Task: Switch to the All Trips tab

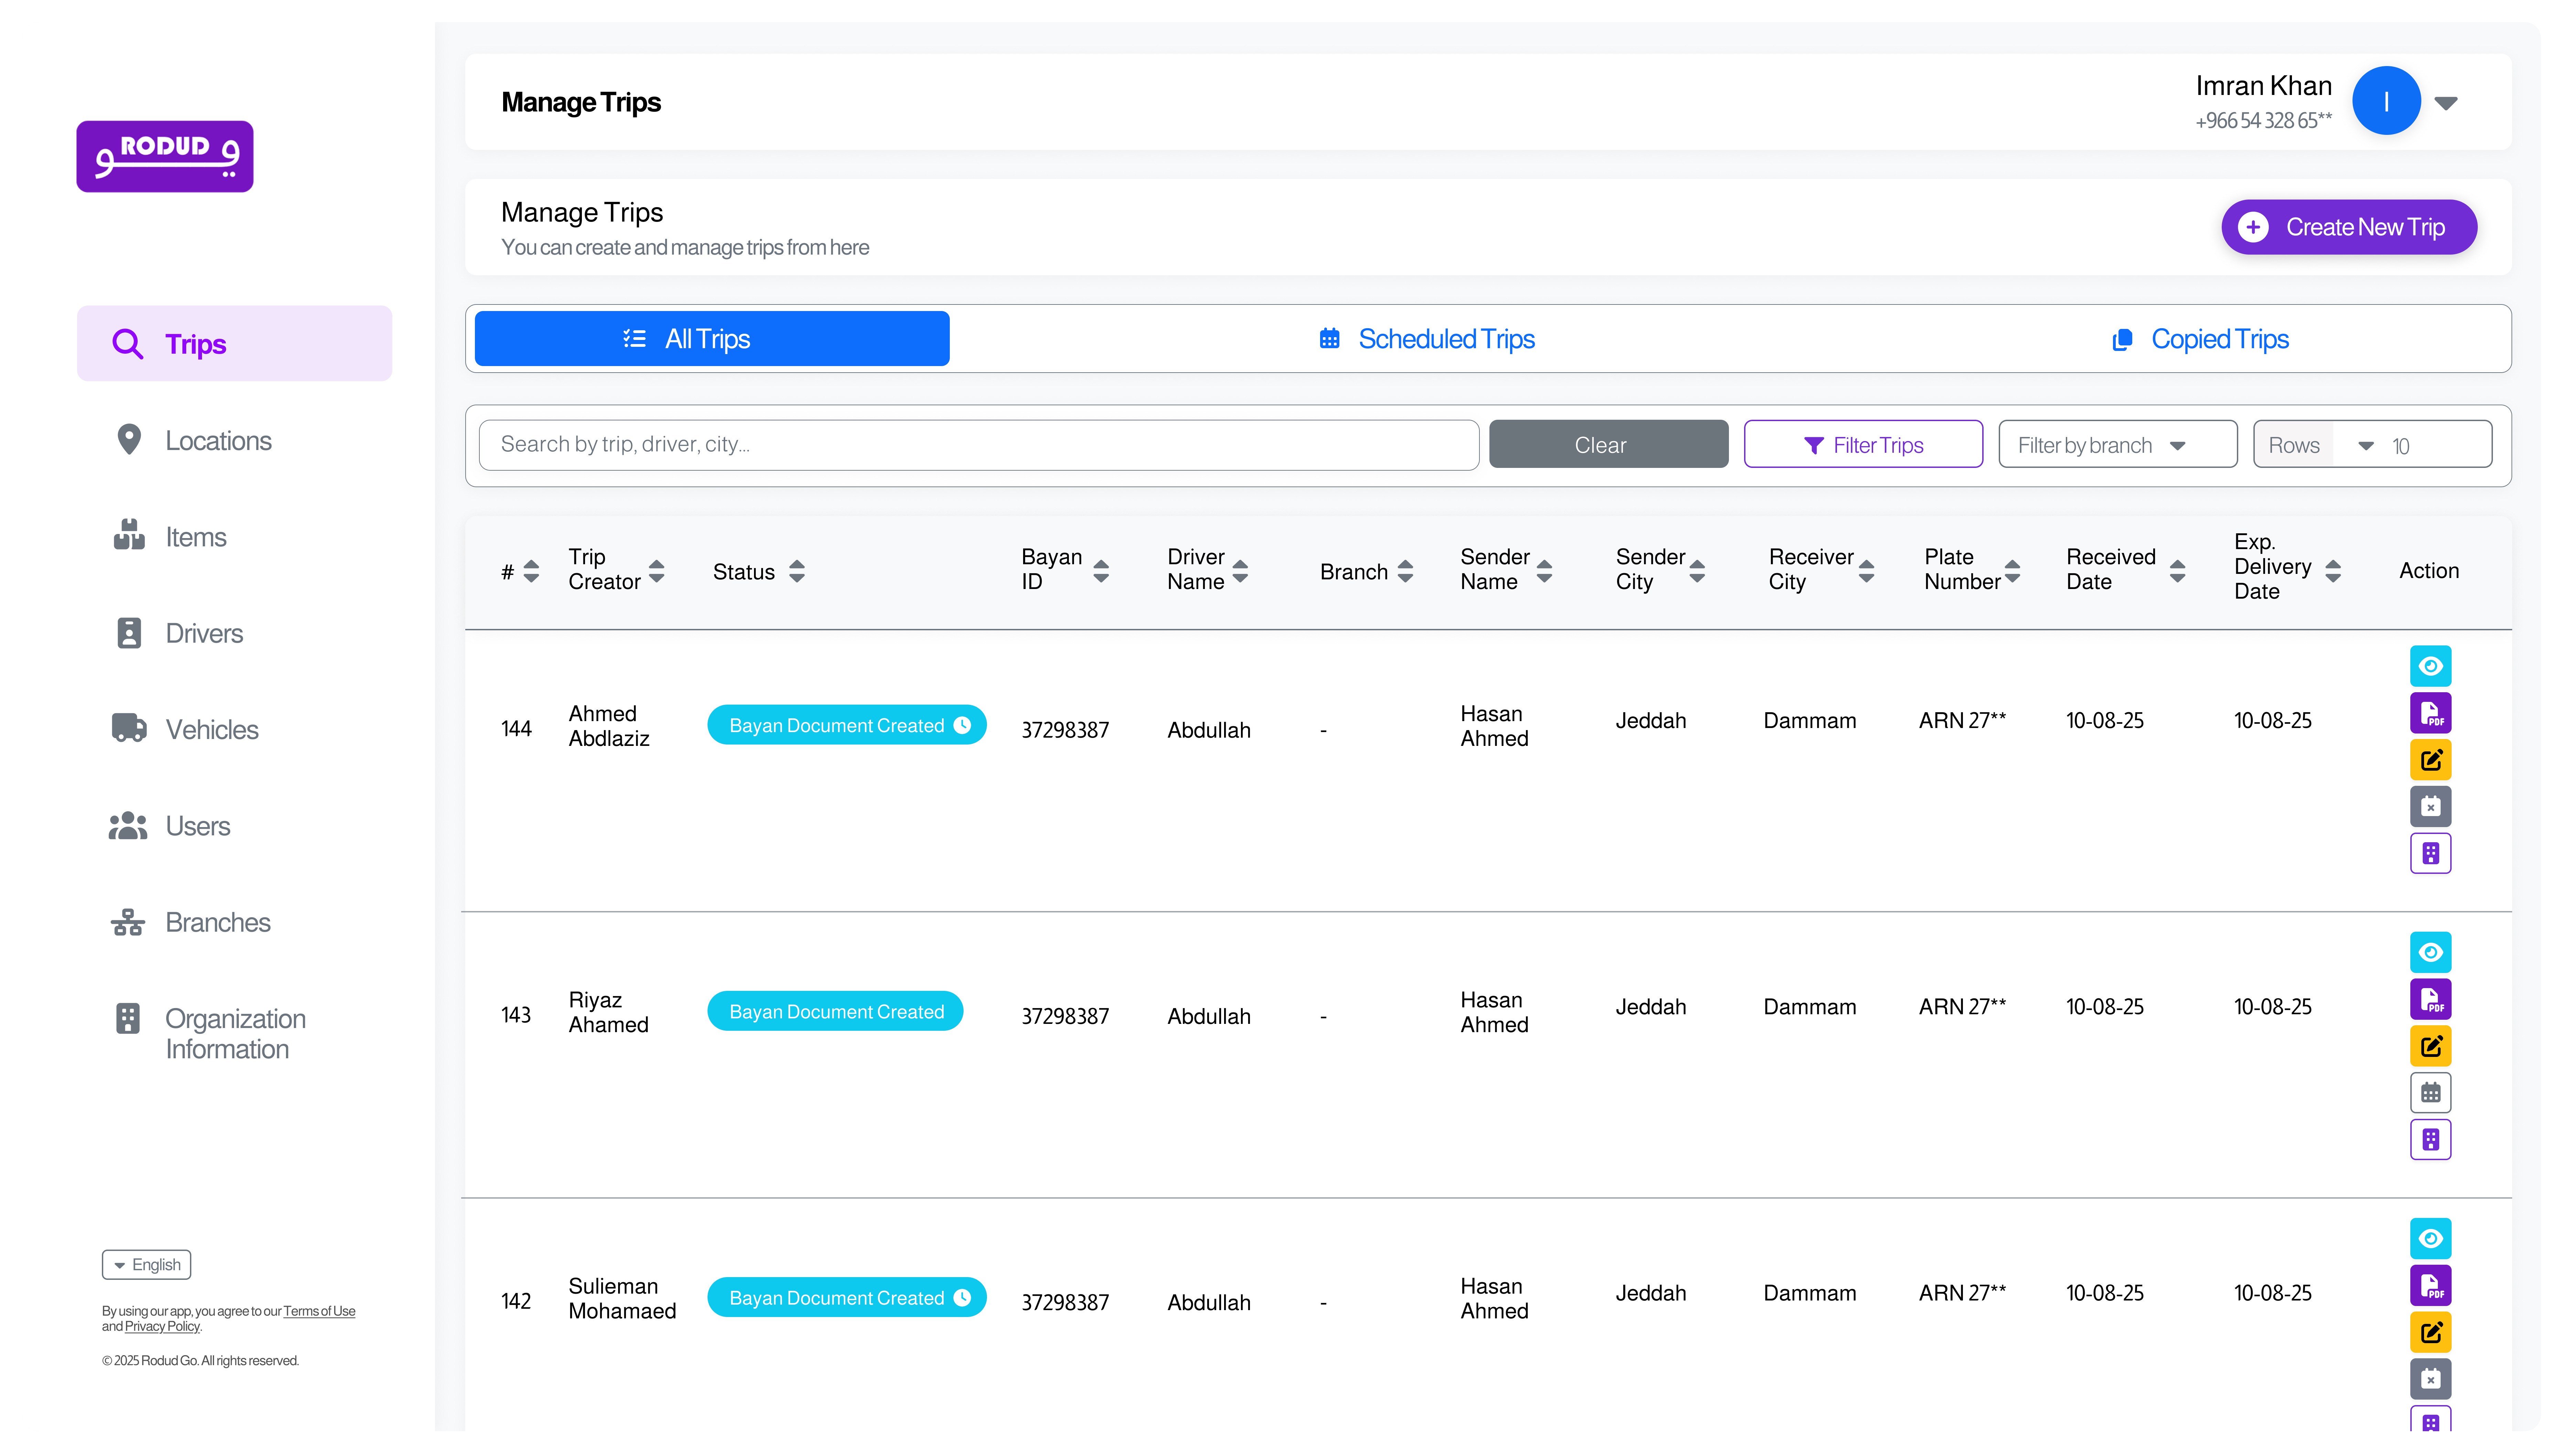Action: point(712,339)
